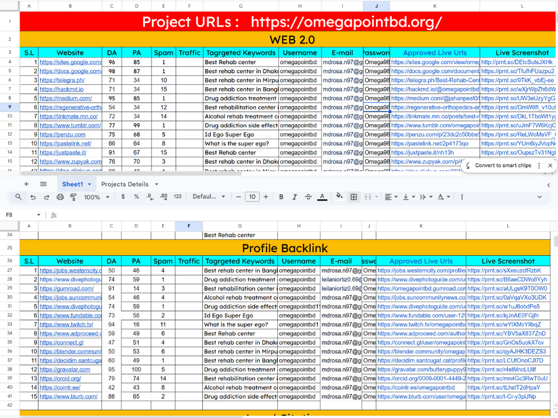The width and height of the screenshot is (558, 418).
Task: Select row 9 header in top sheet
Action: pos(10,107)
